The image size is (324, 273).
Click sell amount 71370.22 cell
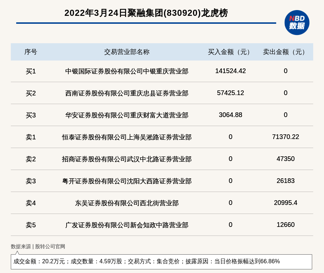click(285, 137)
